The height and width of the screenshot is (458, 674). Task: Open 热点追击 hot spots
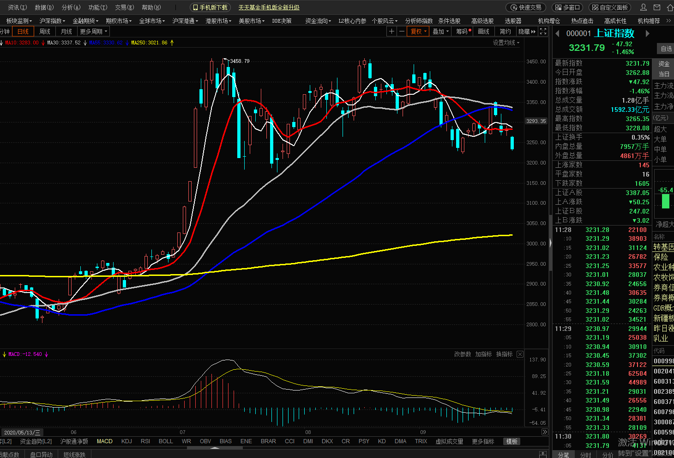point(582,21)
